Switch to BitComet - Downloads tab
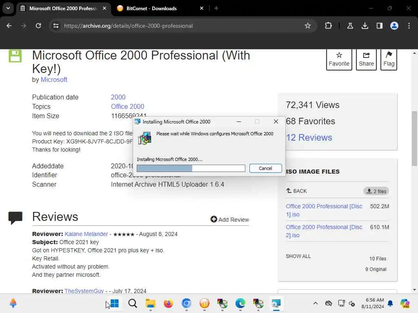Viewport: 418px width, 313px height. coord(151,9)
